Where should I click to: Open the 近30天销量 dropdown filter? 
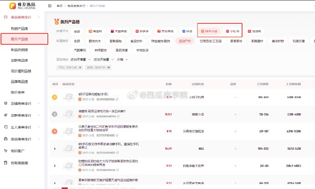point(104,59)
